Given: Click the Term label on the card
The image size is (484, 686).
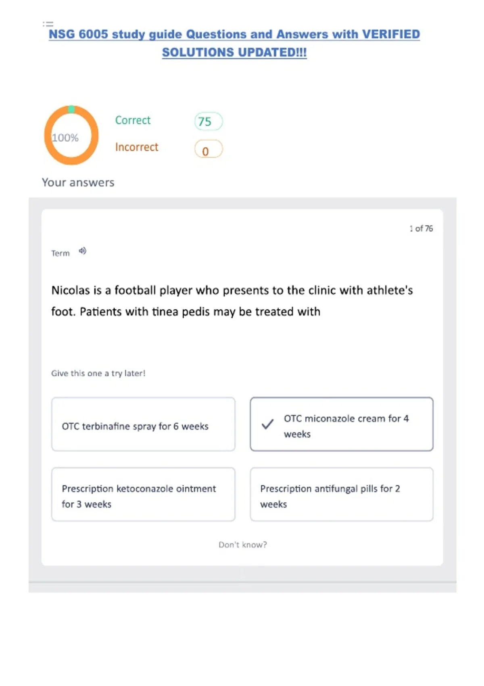Looking at the screenshot, I should coord(60,253).
